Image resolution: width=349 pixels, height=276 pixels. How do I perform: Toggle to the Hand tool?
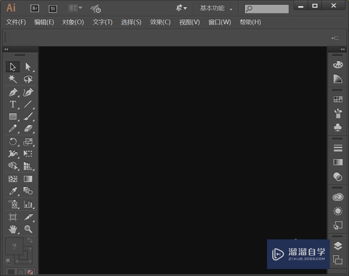pyautogui.click(x=13, y=229)
